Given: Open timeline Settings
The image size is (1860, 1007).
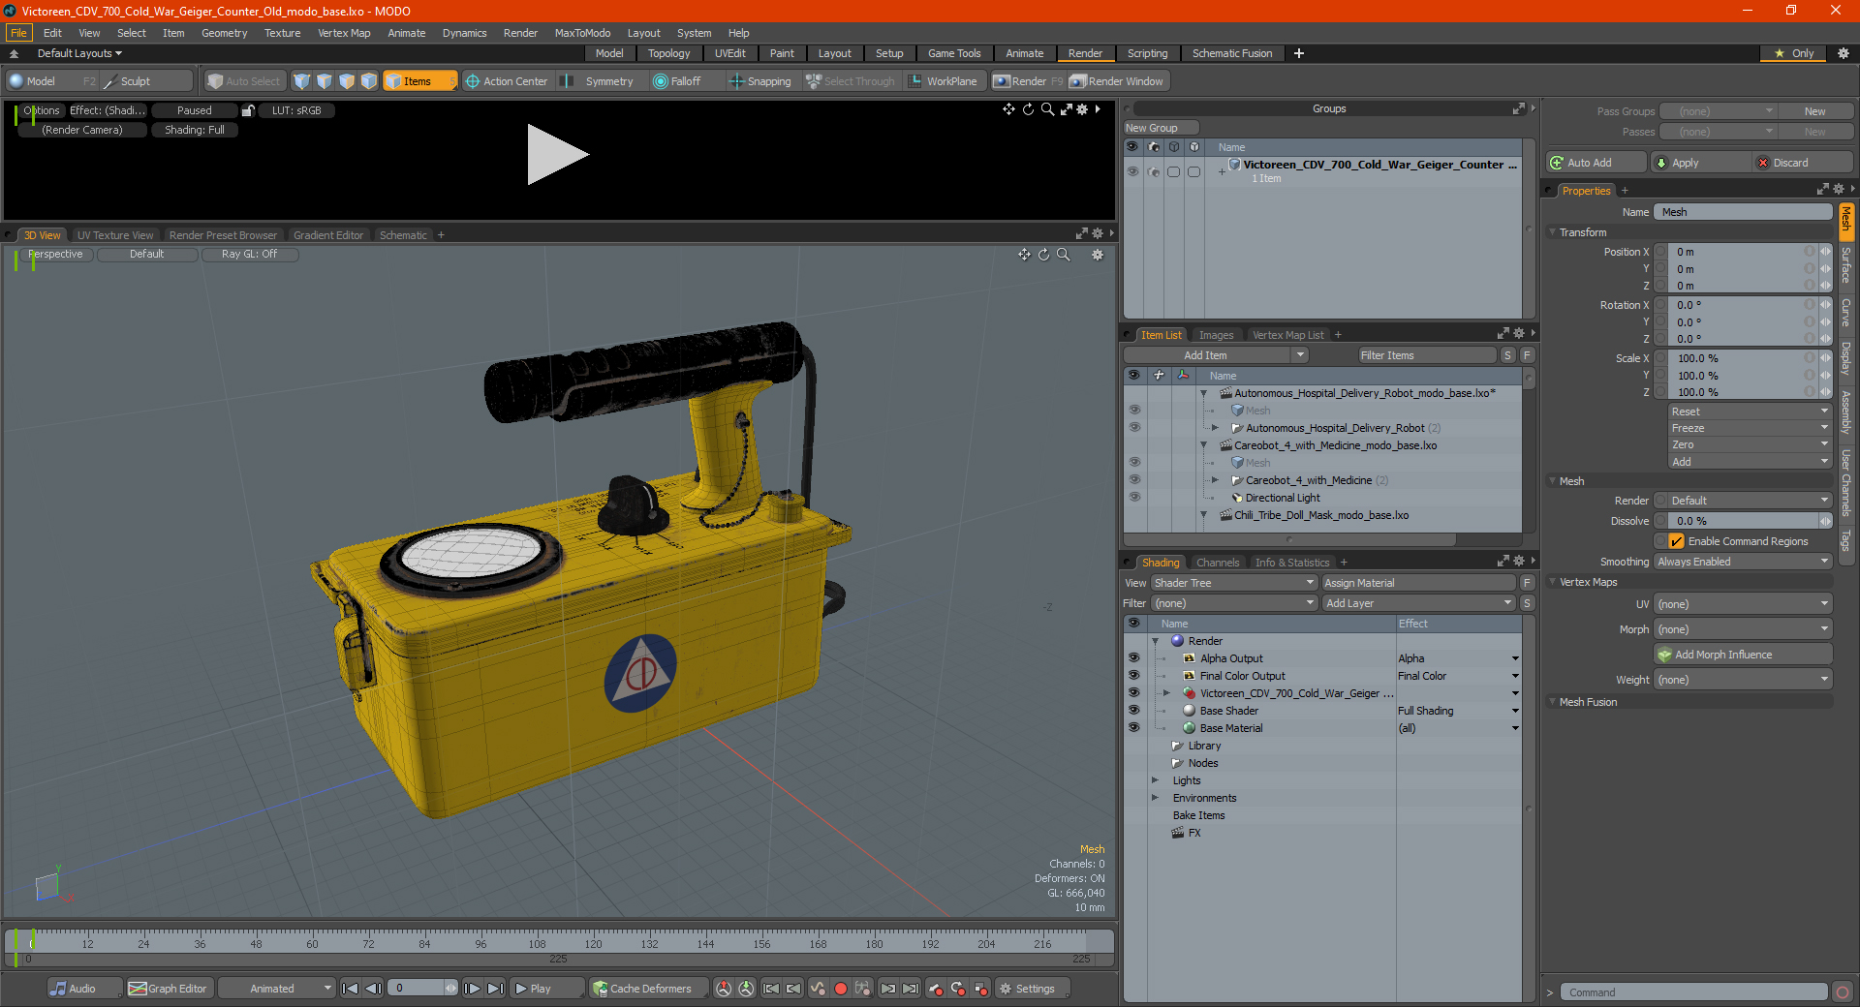Looking at the screenshot, I should coord(1032,989).
